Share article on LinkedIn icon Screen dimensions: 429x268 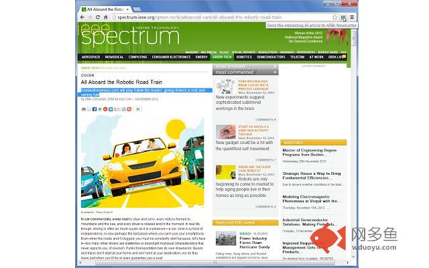[x=111, y=109]
